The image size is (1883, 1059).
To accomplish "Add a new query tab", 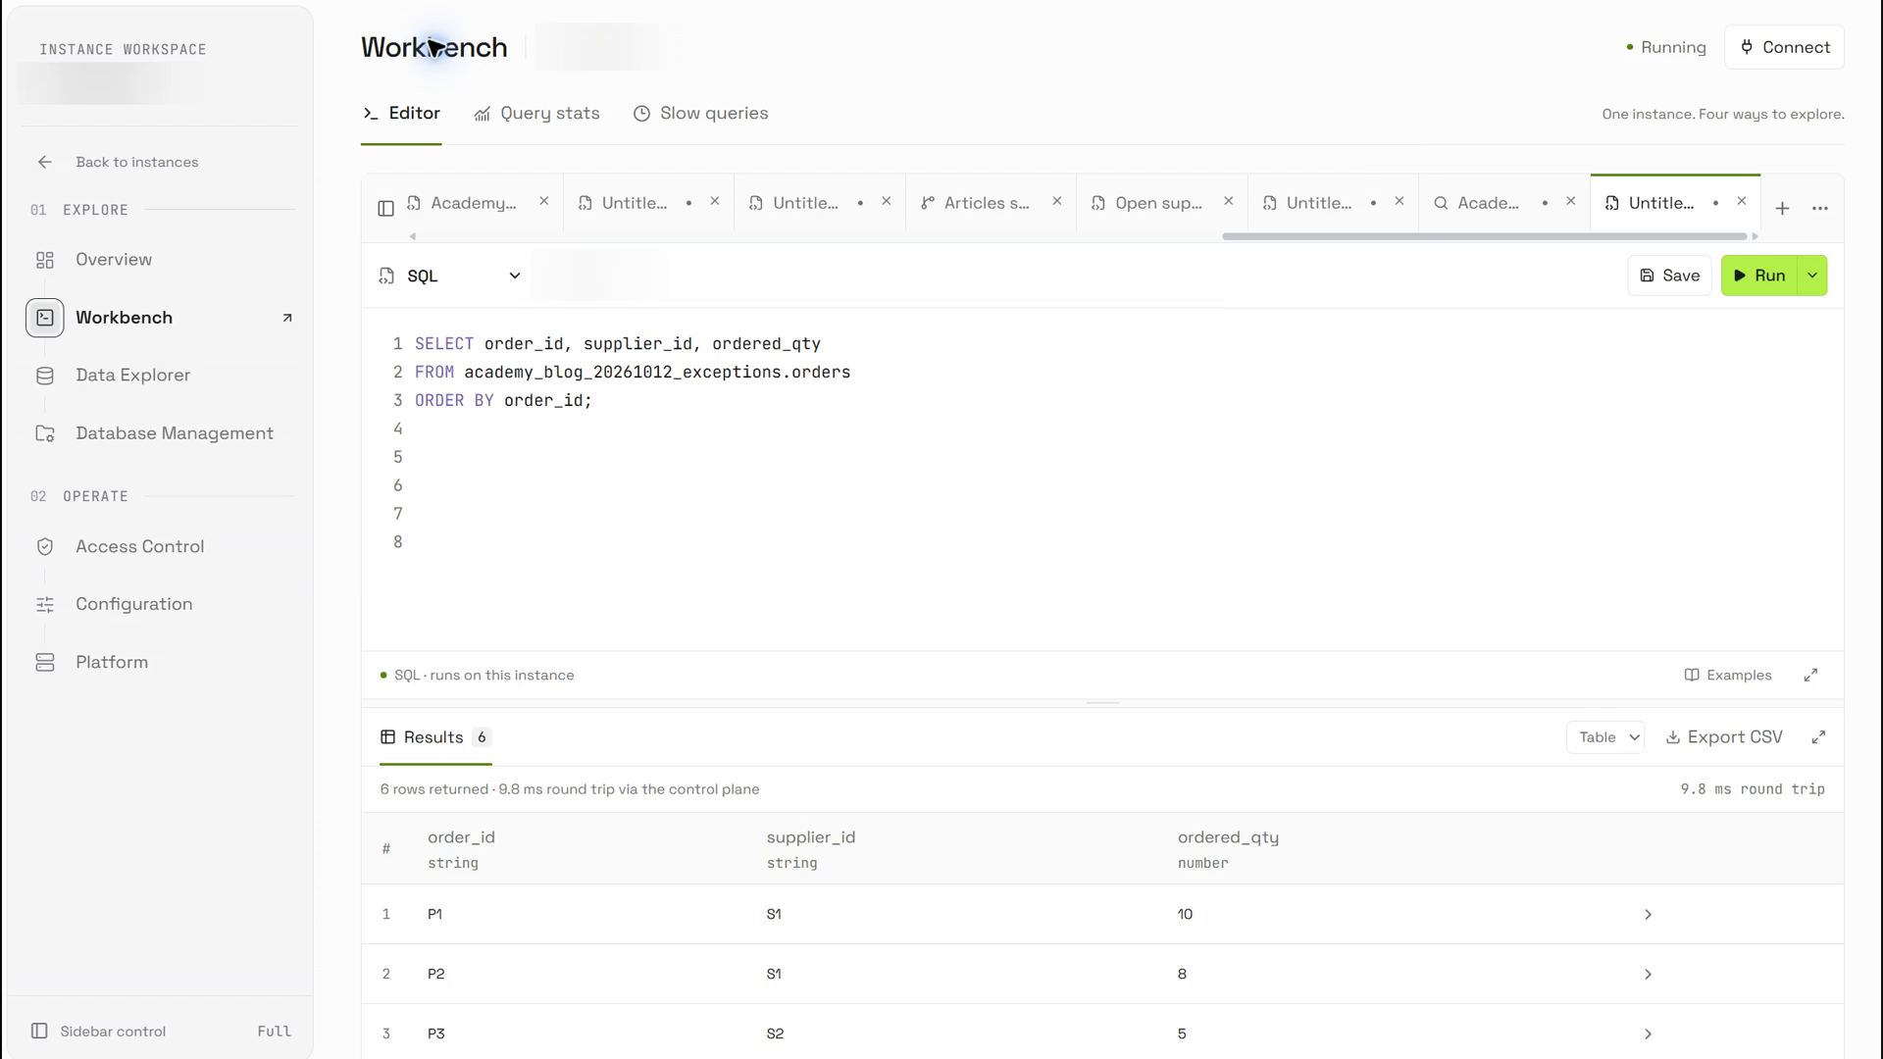I will point(1782,208).
